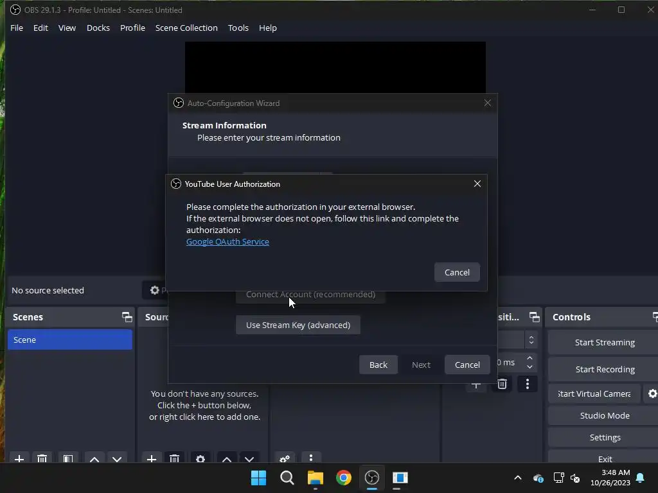
Task: Open Google Chrome from taskbar
Action: click(x=343, y=478)
